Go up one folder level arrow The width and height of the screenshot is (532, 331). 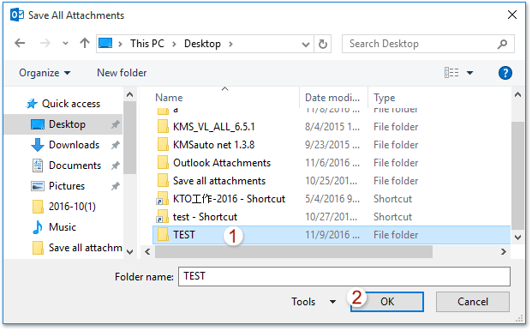[85, 44]
